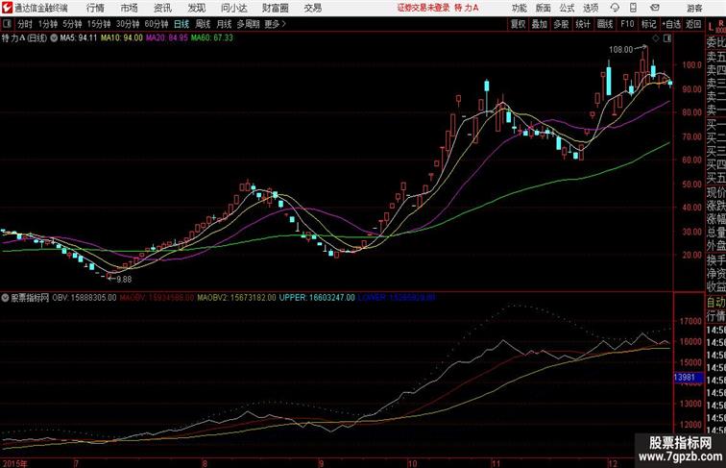Open the envelope message icon
This screenshot has height=468, width=726.
pos(655,8)
